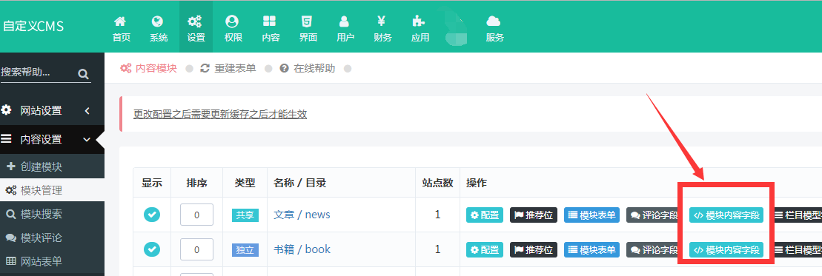
Task: Click 模块表单 button in the book row
Action: pyautogui.click(x=592, y=250)
